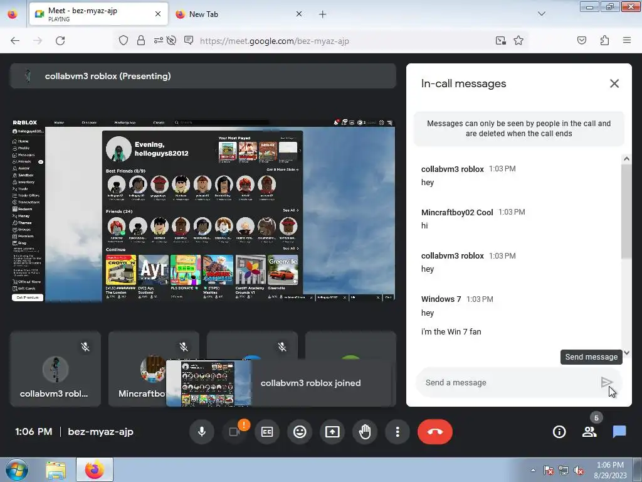Click the bez-myaz-ajp meeting code
The height and width of the screenshot is (482, 642).
(x=101, y=432)
